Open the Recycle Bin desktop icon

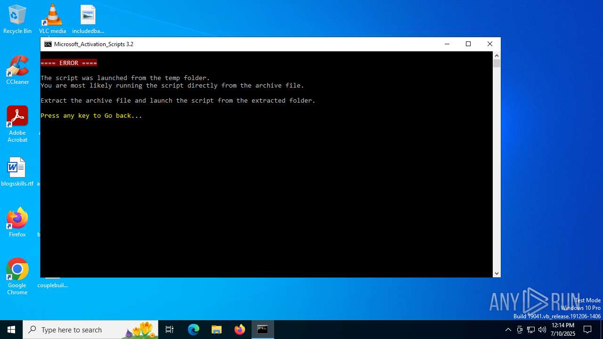[17, 19]
